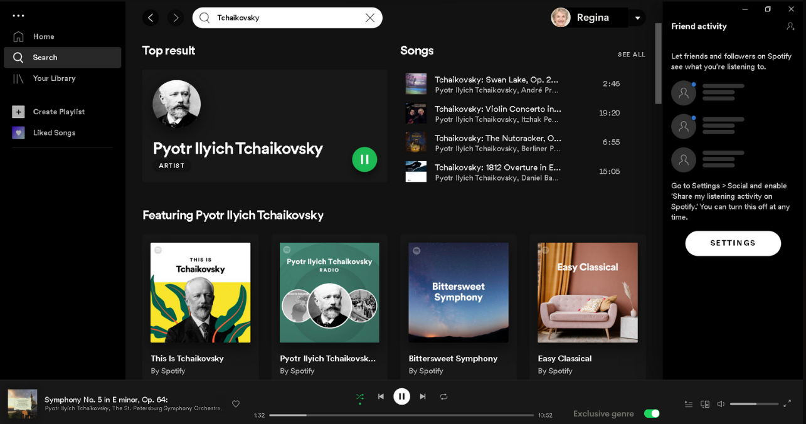Pause playback in the bottom player

pos(401,396)
